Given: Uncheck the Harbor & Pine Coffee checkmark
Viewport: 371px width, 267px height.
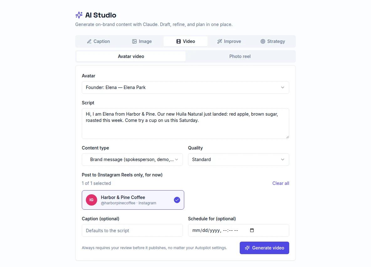Looking at the screenshot, I should 177,200.
